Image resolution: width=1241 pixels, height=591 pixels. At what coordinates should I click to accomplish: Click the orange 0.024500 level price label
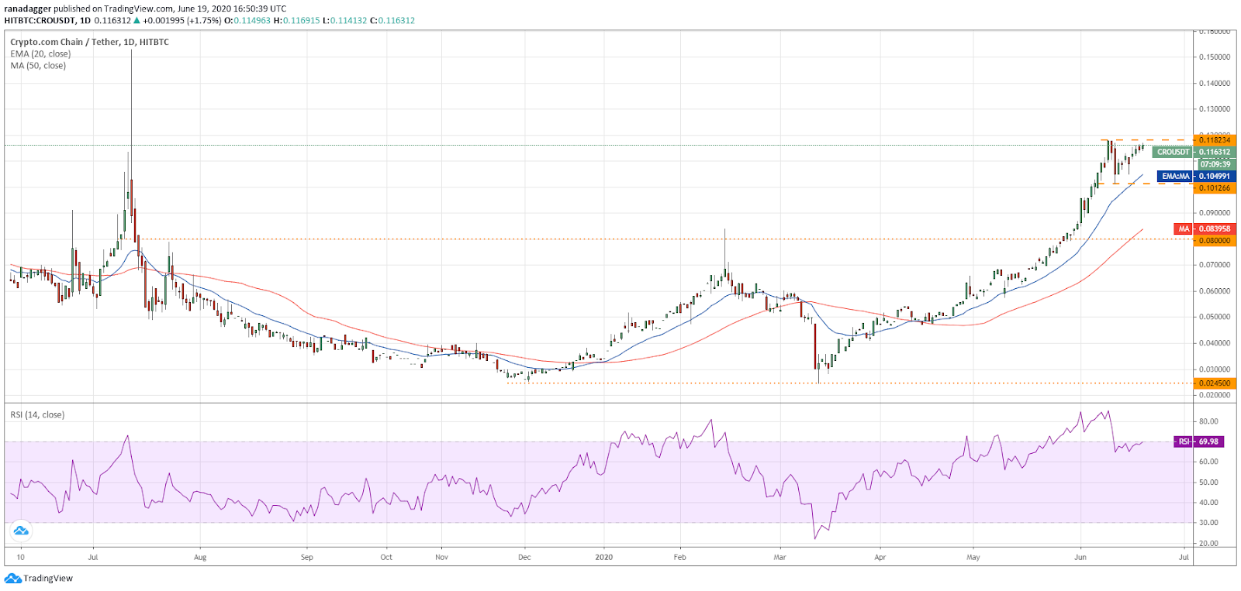point(1215,383)
